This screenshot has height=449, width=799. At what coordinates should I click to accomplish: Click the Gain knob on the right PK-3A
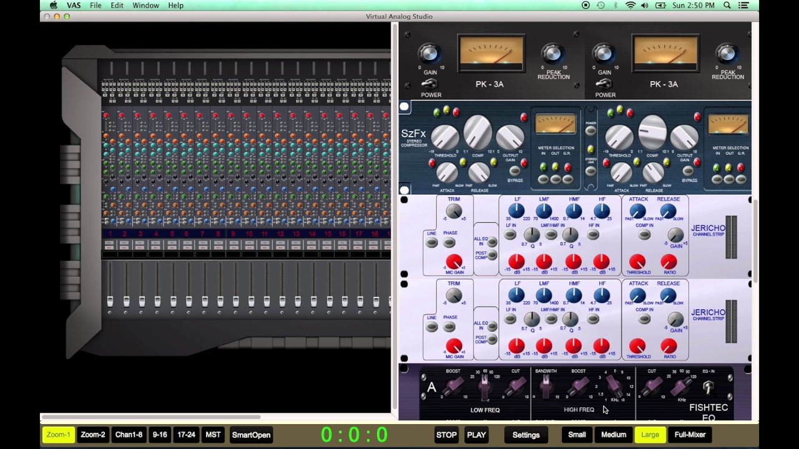point(604,54)
